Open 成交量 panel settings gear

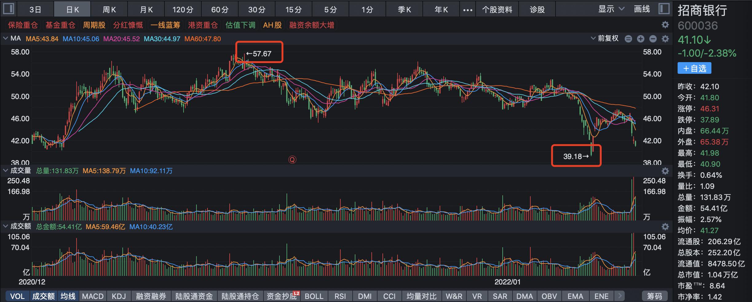pos(665,171)
